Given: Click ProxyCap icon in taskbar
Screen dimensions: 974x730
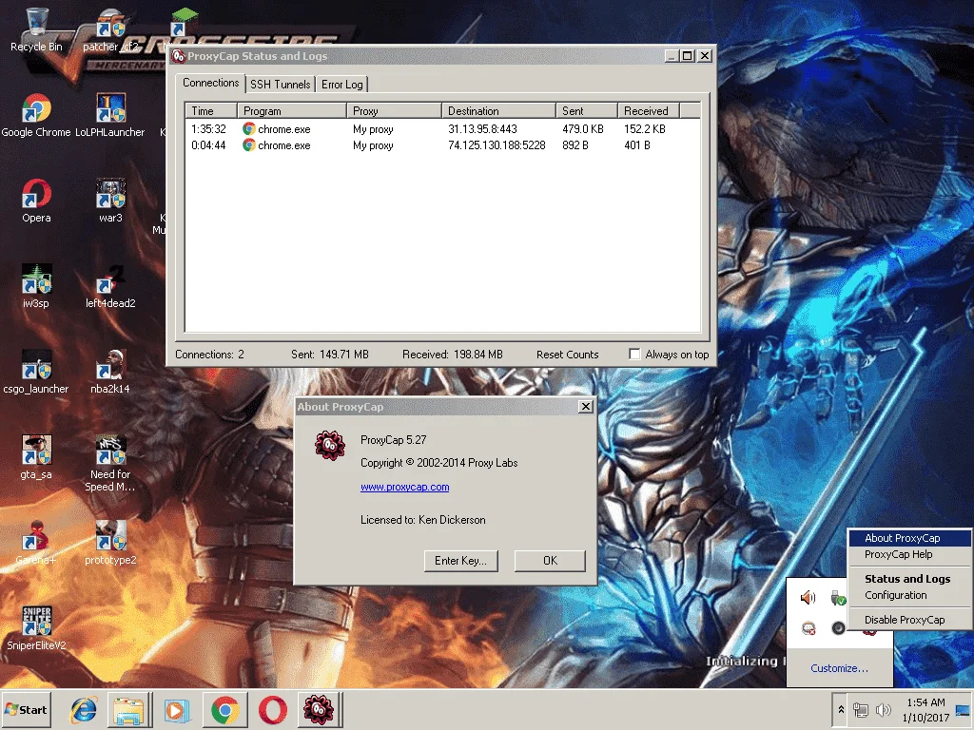Looking at the screenshot, I should pyautogui.click(x=319, y=709).
